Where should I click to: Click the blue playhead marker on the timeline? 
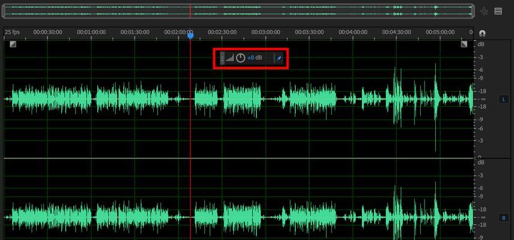[x=190, y=35]
